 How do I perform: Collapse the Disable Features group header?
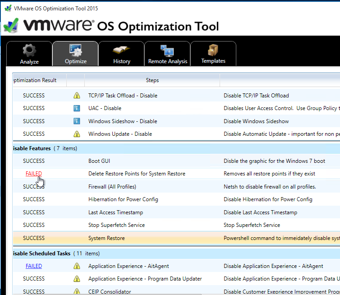coord(176,148)
